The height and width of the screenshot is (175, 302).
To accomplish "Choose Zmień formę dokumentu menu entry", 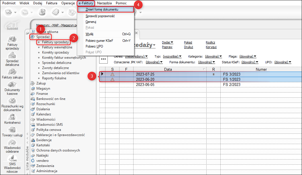I will click(x=102, y=9).
